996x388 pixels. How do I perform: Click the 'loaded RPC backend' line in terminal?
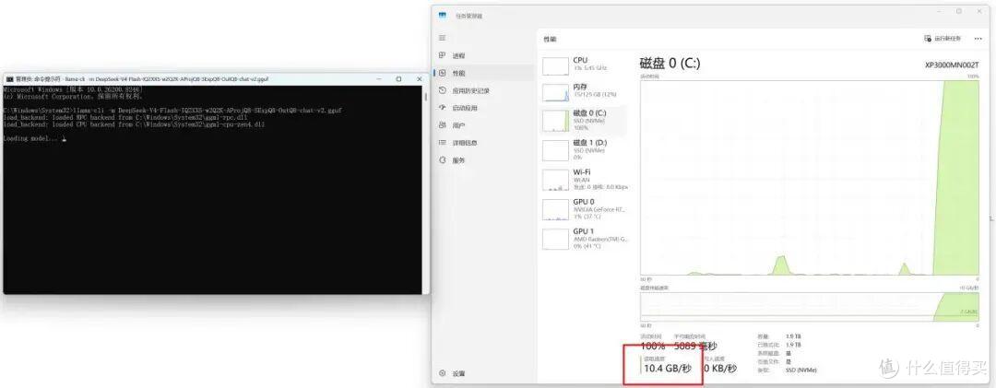click(125, 117)
